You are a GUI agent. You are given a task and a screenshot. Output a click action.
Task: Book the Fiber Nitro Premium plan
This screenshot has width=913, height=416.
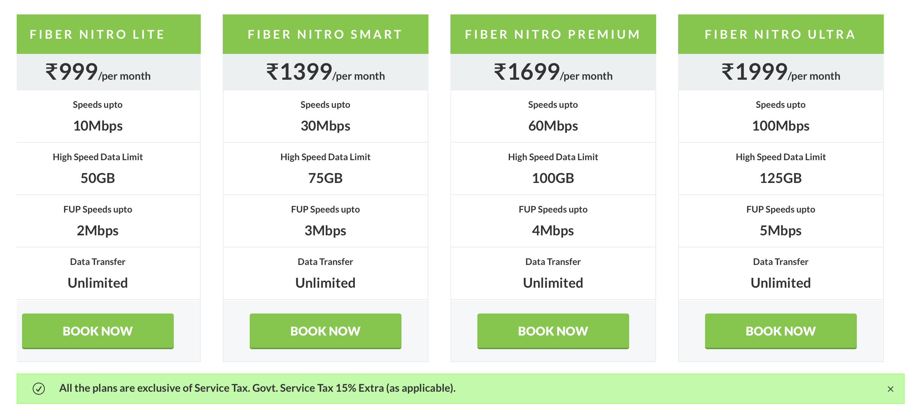coord(553,331)
